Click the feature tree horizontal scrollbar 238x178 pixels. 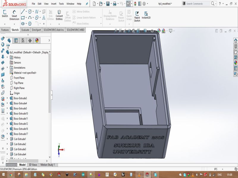[x=23, y=161]
